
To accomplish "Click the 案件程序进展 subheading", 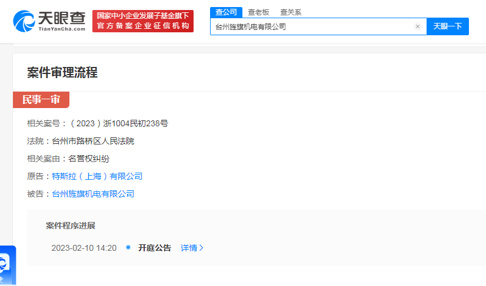I will 71,226.
